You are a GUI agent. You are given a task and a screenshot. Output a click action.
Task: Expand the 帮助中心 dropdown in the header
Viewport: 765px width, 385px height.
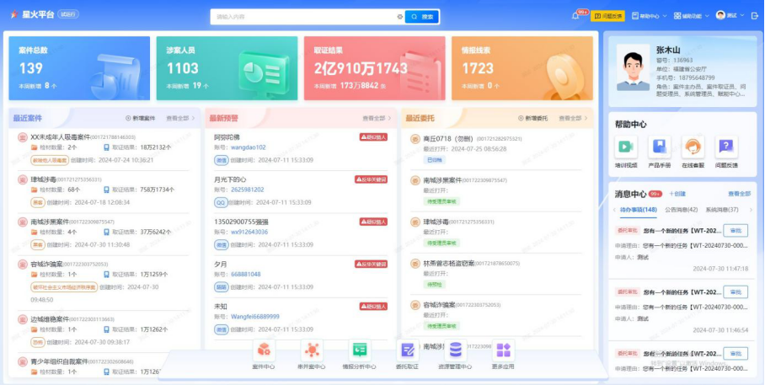(649, 16)
